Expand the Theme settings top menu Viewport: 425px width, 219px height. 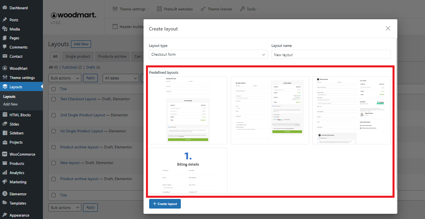coord(131,9)
